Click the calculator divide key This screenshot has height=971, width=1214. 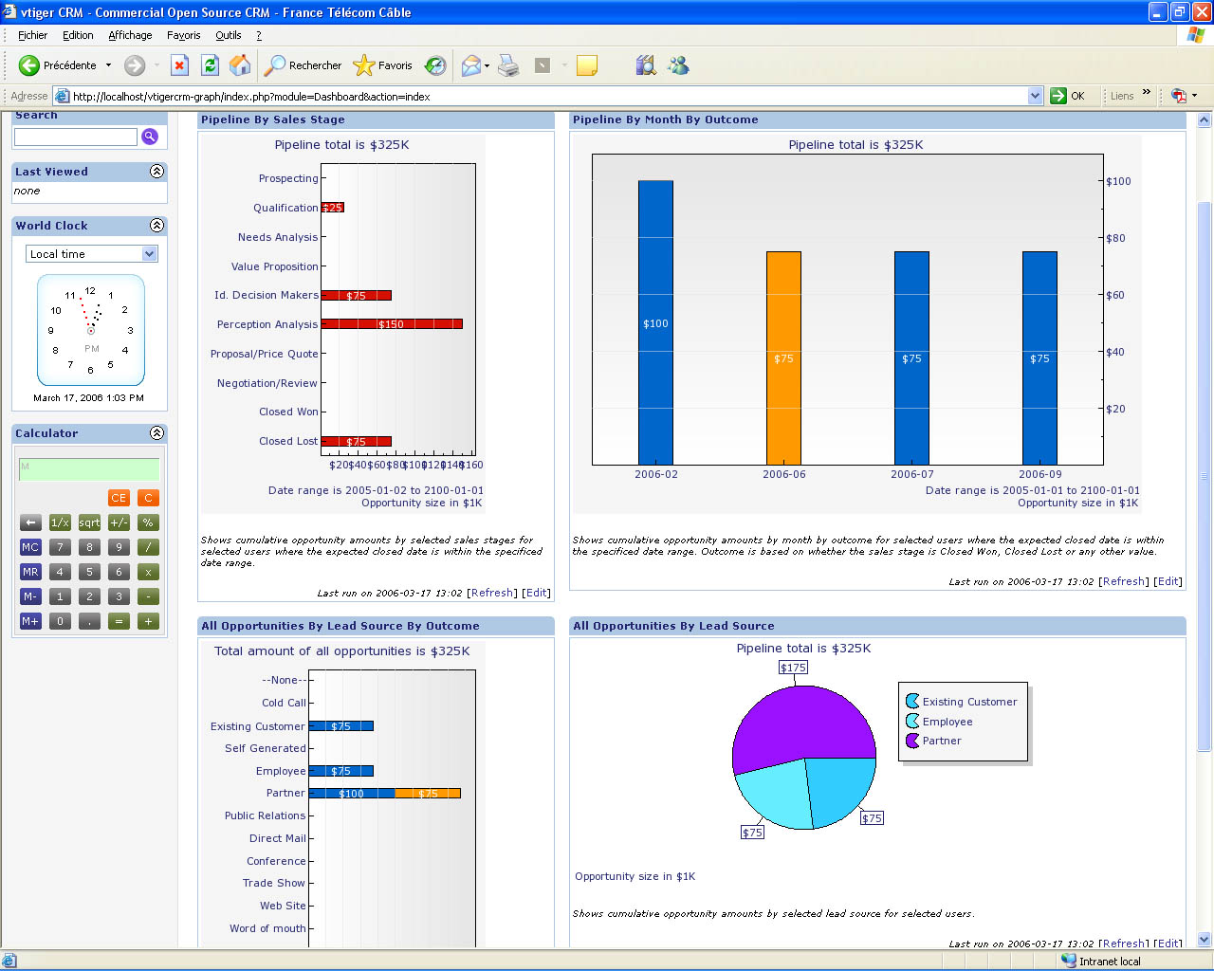pyautogui.click(x=148, y=547)
